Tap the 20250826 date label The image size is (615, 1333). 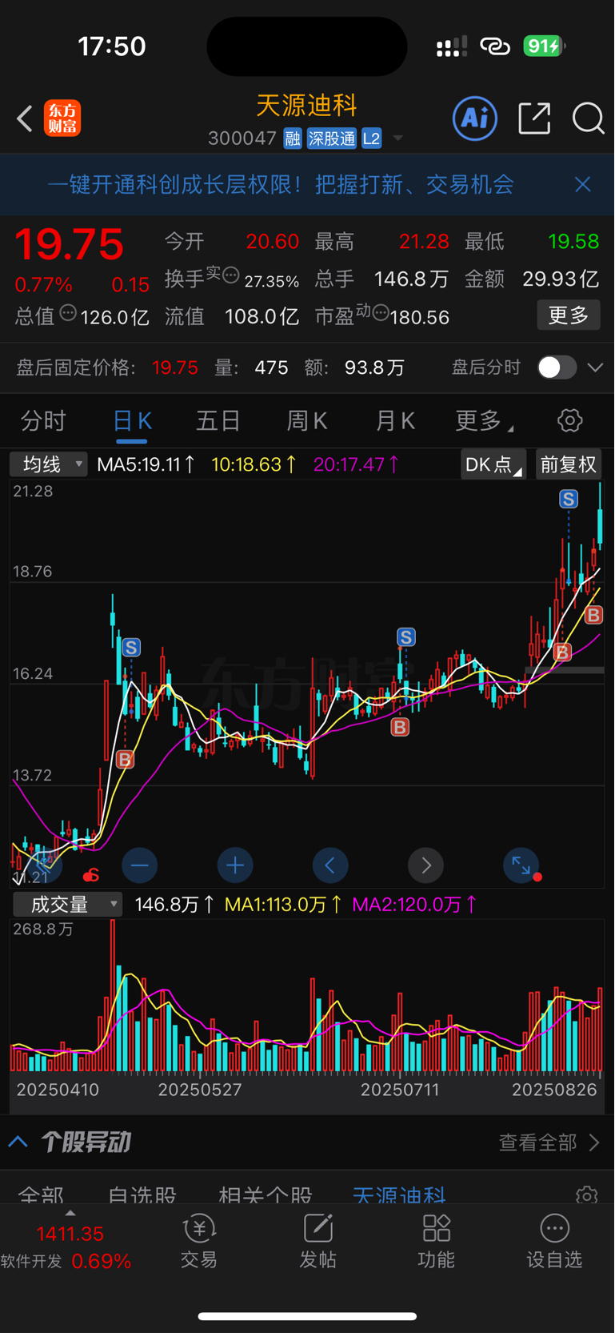[554, 1090]
